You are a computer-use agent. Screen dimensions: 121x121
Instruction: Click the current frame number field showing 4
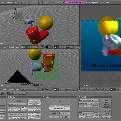tap(22, 93)
